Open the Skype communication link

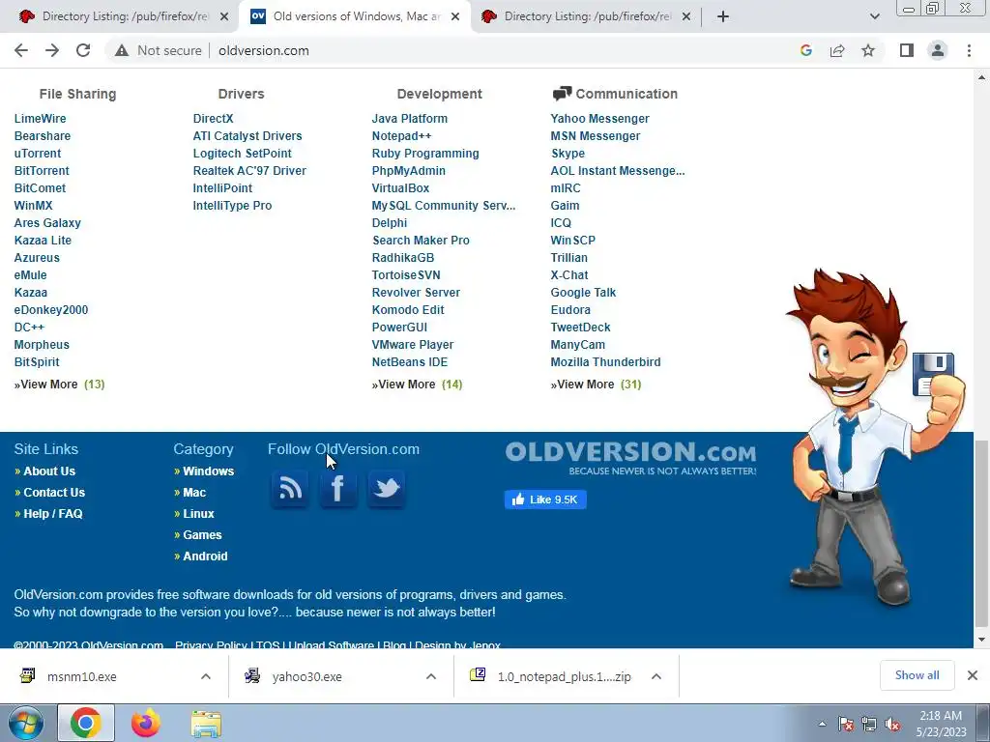tap(568, 154)
